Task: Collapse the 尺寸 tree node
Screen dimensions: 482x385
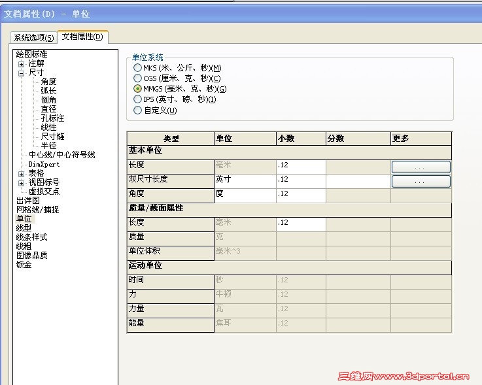Action: click(x=21, y=73)
